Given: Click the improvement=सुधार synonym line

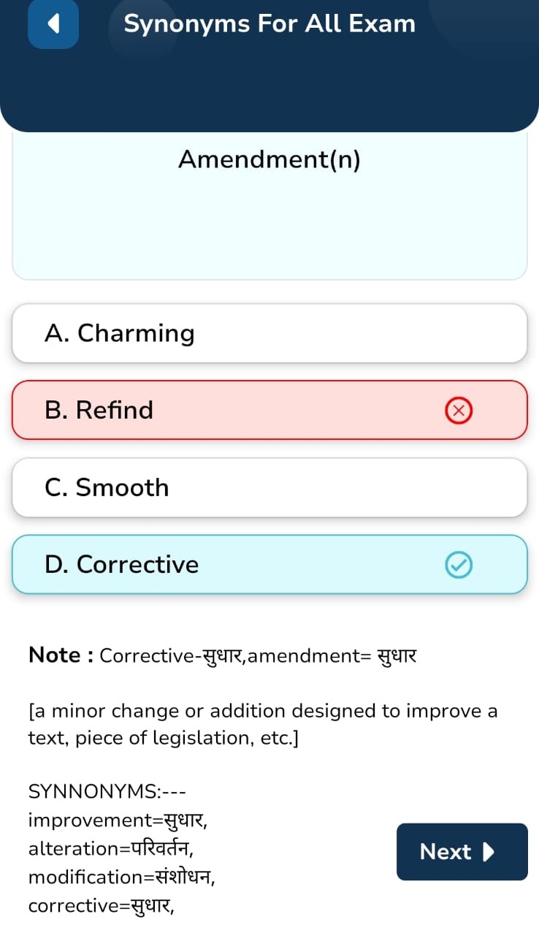Looking at the screenshot, I should tap(118, 820).
